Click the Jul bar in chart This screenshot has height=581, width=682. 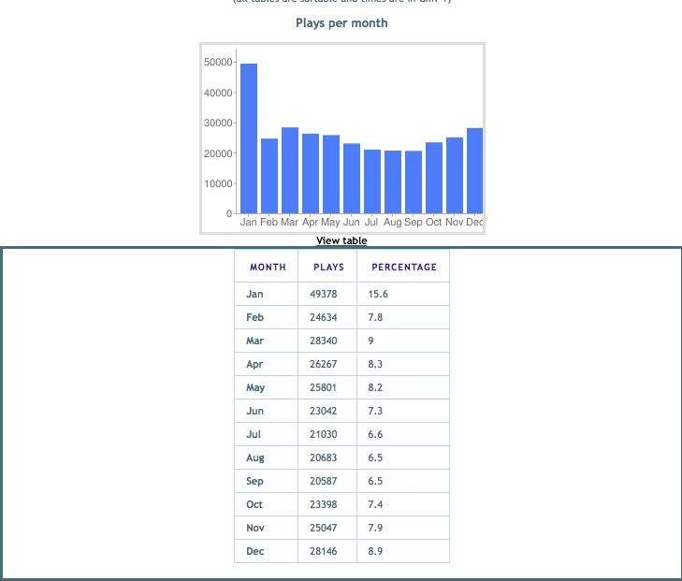point(372,182)
